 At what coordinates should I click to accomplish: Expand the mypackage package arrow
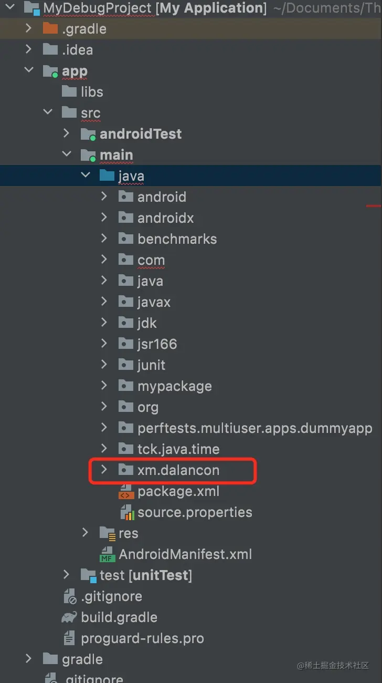click(104, 386)
